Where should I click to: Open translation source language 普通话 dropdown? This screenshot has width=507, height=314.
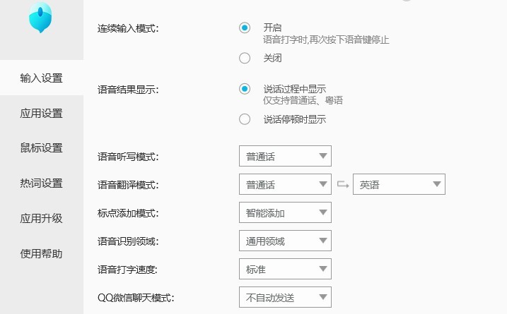tap(285, 185)
